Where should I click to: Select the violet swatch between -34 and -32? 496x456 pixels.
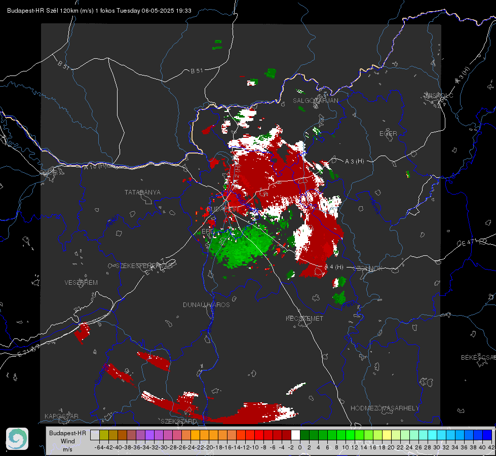pos(149,435)
